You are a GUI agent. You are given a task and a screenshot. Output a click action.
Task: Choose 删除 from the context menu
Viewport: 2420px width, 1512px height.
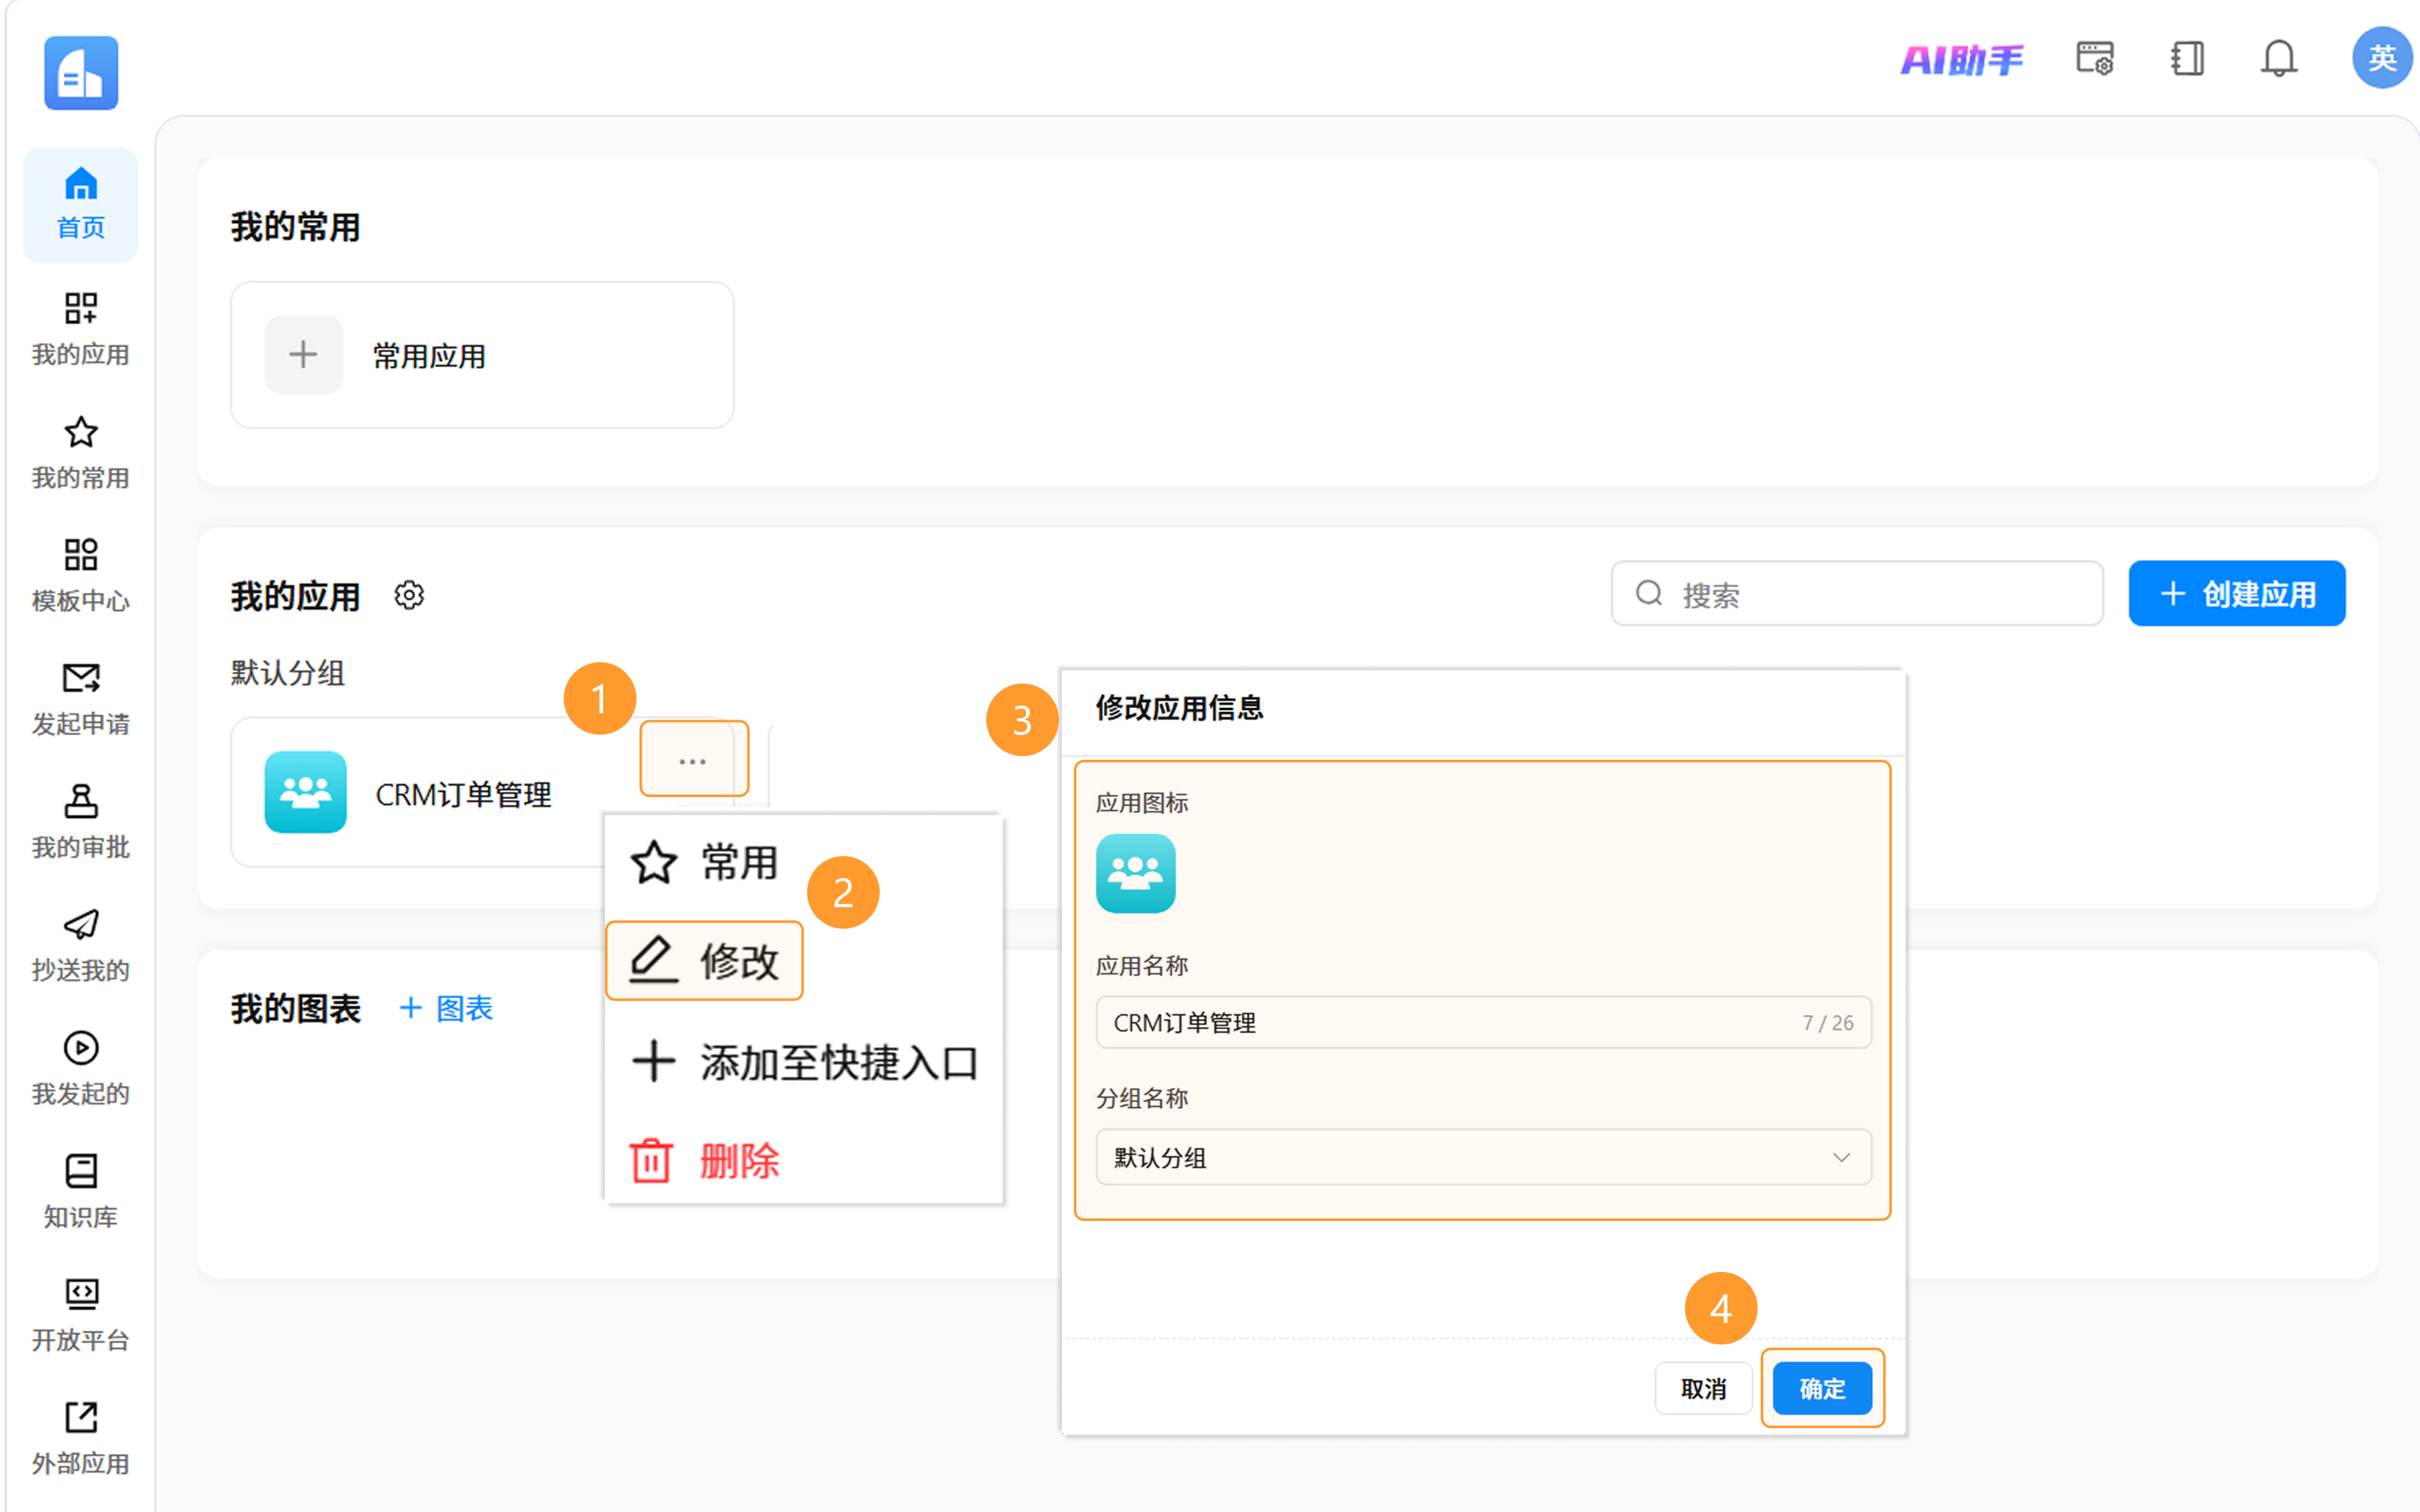point(704,1161)
